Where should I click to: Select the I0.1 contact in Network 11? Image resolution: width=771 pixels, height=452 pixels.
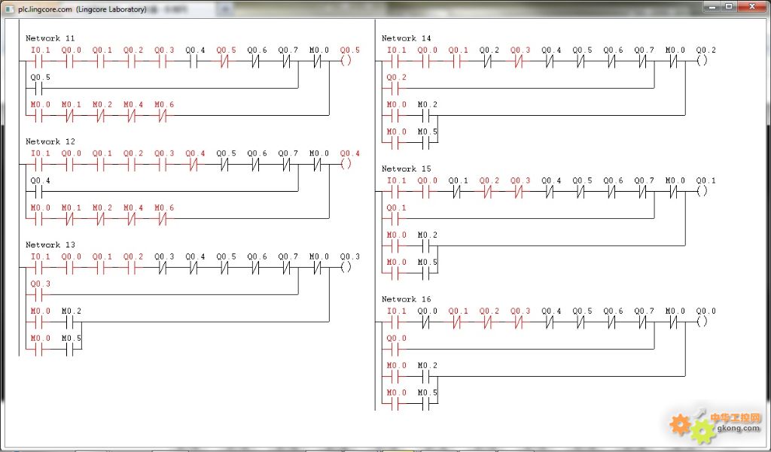pos(40,61)
